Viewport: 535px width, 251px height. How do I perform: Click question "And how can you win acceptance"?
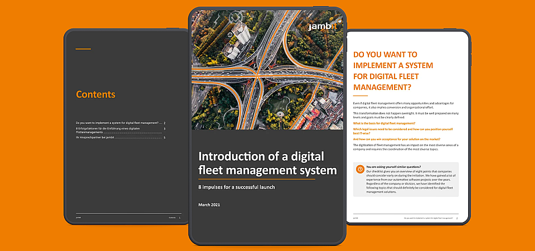click(396, 139)
